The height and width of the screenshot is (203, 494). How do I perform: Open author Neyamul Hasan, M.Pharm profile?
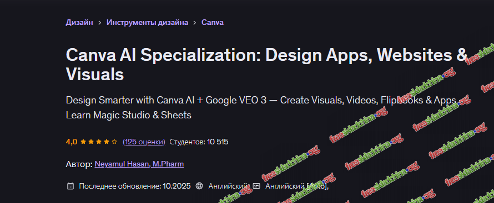click(x=139, y=164)
